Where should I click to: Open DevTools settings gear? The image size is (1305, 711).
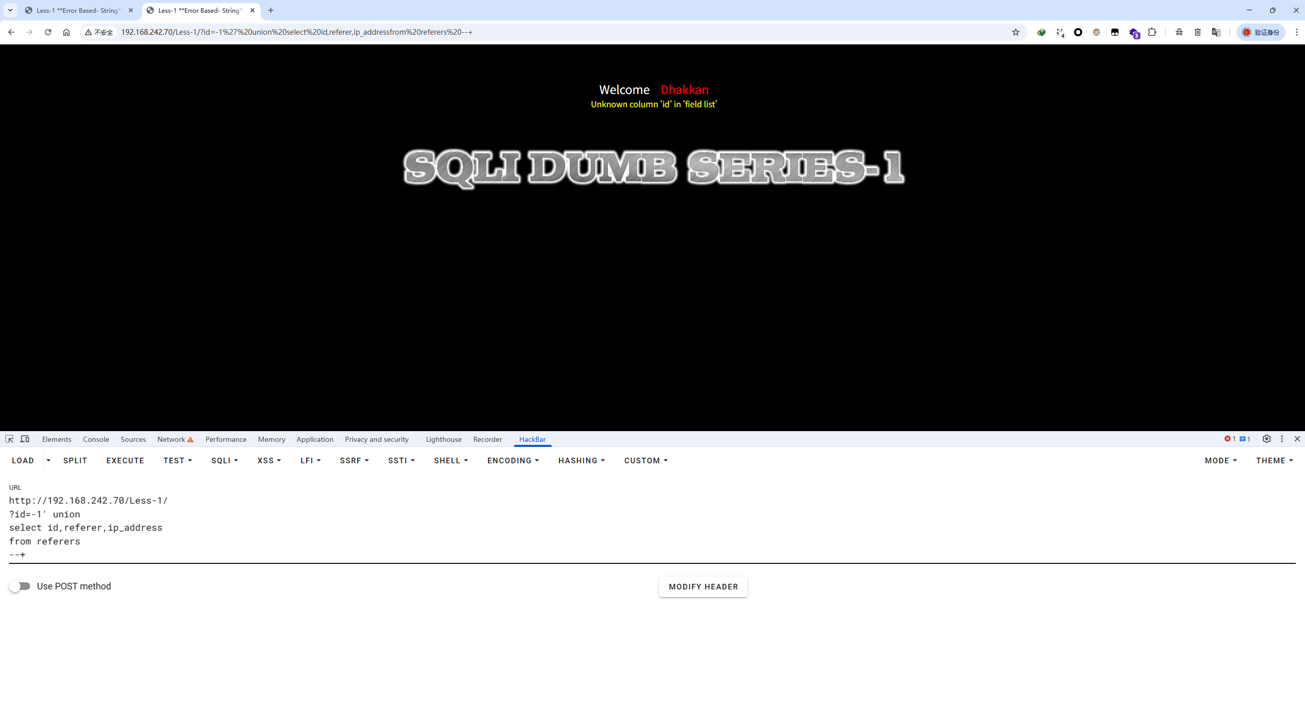(x=1266, y=439)
